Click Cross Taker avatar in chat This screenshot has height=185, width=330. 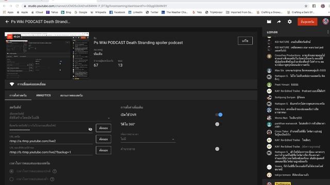269,132
